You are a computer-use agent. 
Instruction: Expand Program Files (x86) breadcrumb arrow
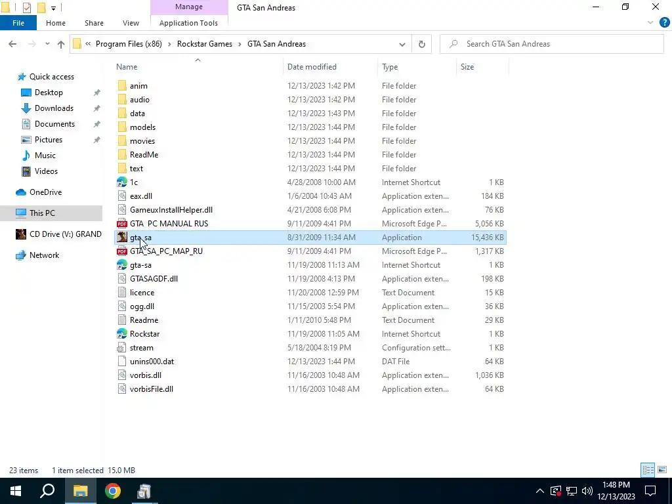[x=169, y=44]
